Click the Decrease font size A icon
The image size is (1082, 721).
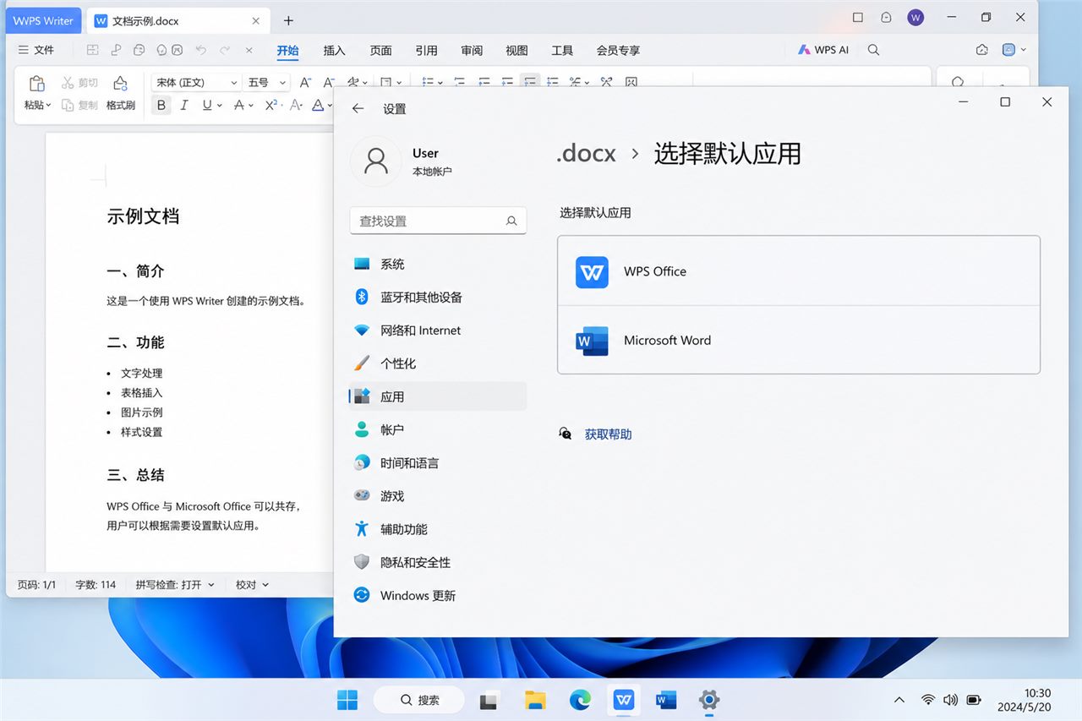(x=327, y=82)
